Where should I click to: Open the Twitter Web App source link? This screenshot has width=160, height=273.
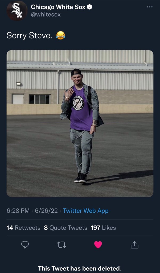coord(86,211)
